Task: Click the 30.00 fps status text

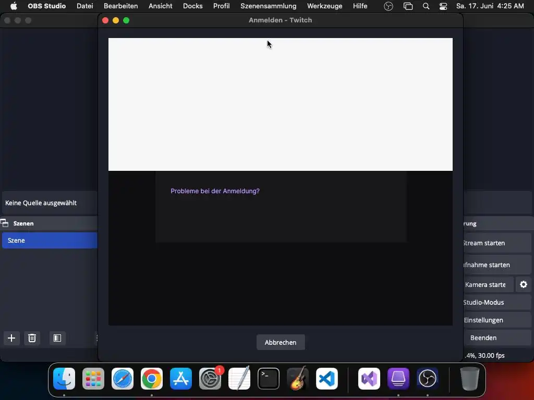Action: 491,355
